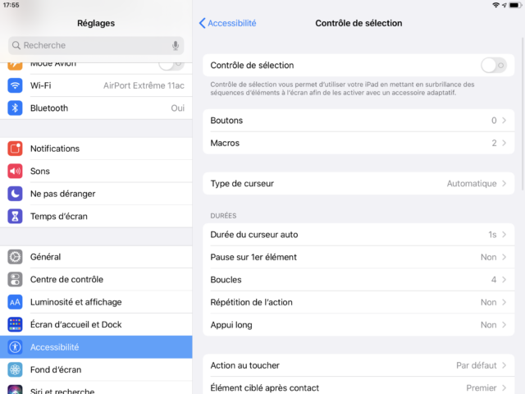Screen dimensions: 525x394
Task: Open Notifications via its red icon
Action: point(15,149)
